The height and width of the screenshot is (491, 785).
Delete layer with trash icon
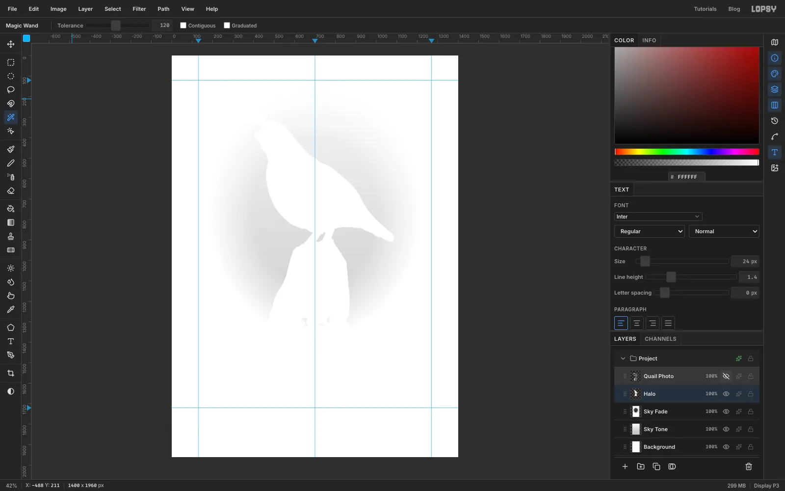749,466
